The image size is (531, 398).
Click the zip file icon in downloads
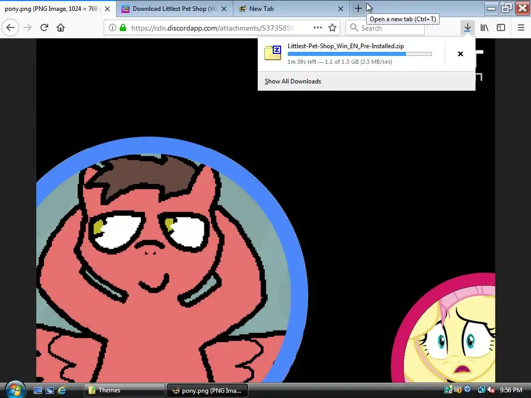click(x=273, y=53)
